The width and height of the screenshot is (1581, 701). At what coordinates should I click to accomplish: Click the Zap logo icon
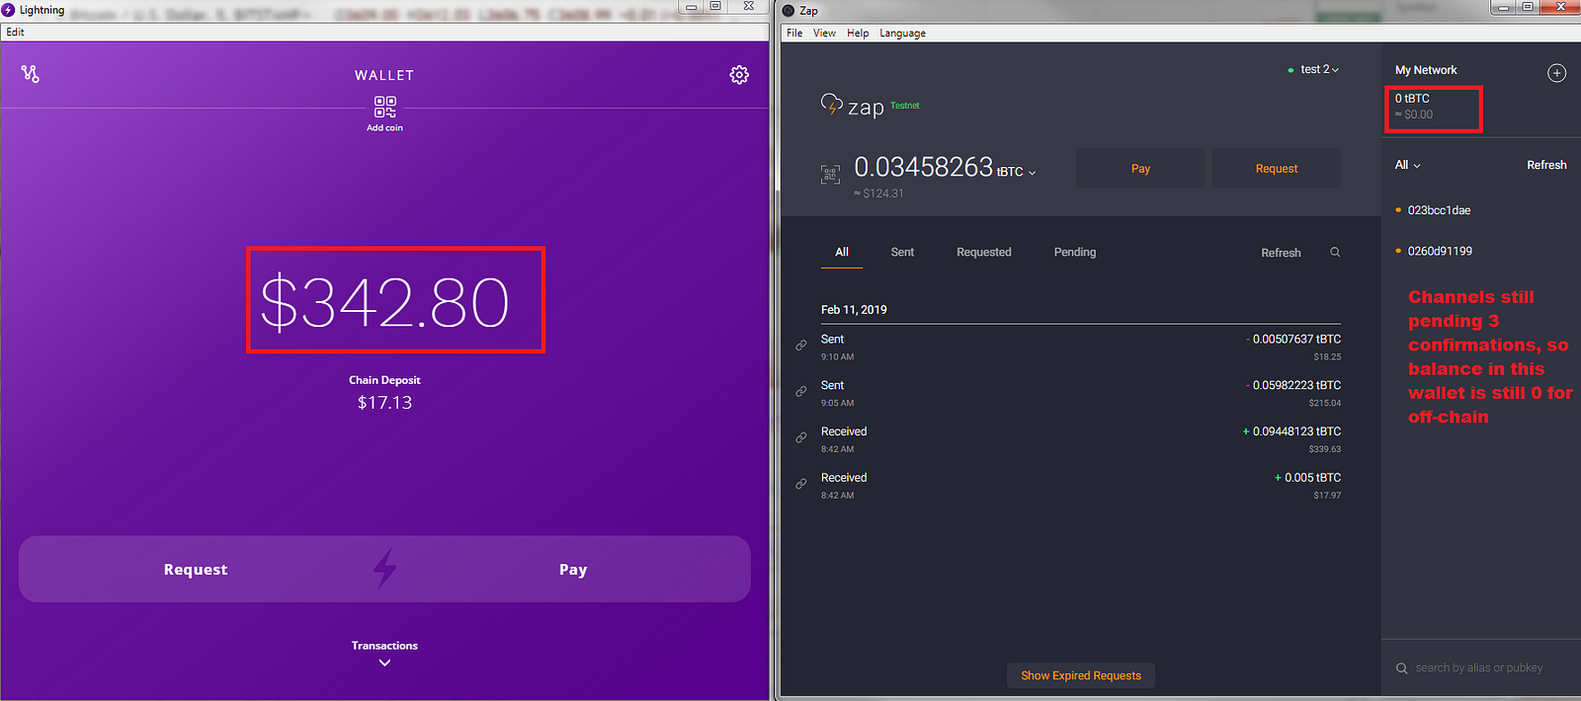point(831,104)
